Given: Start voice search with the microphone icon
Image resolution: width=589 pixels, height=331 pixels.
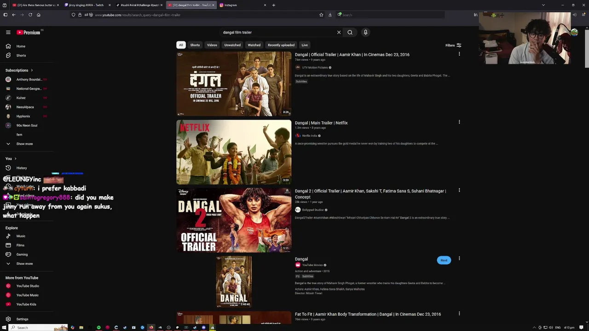Looking at the screenshot, I should pos(365,32).
